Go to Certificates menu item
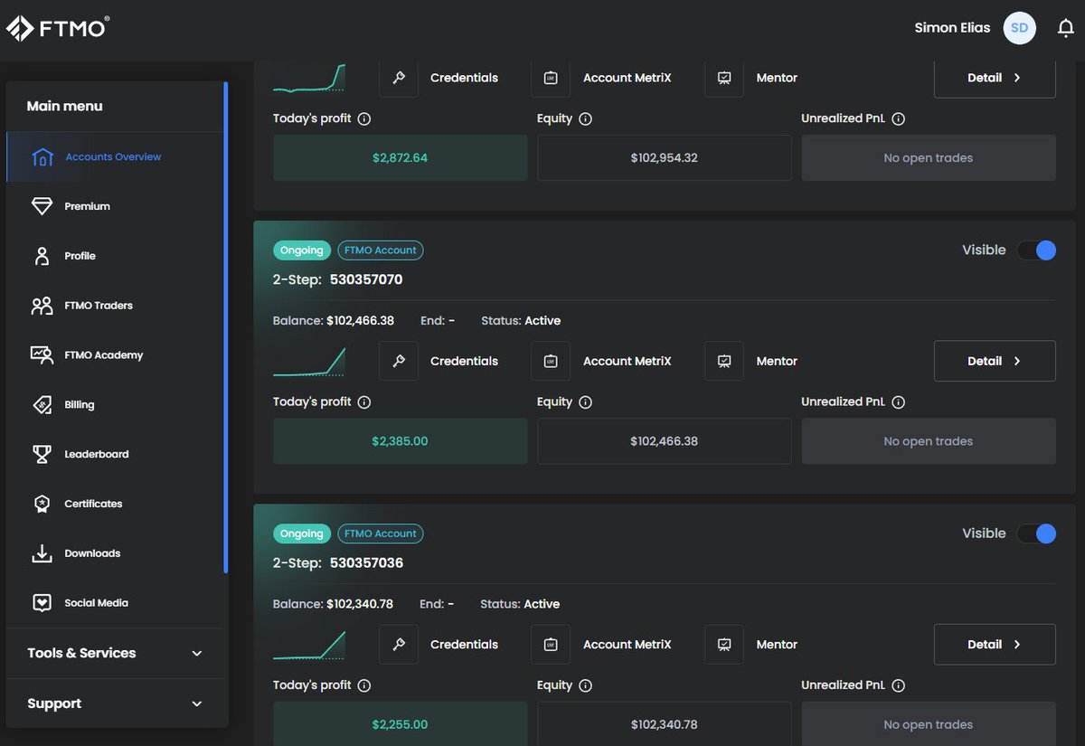Screen dimensions: 1085x746 [116, 504]
